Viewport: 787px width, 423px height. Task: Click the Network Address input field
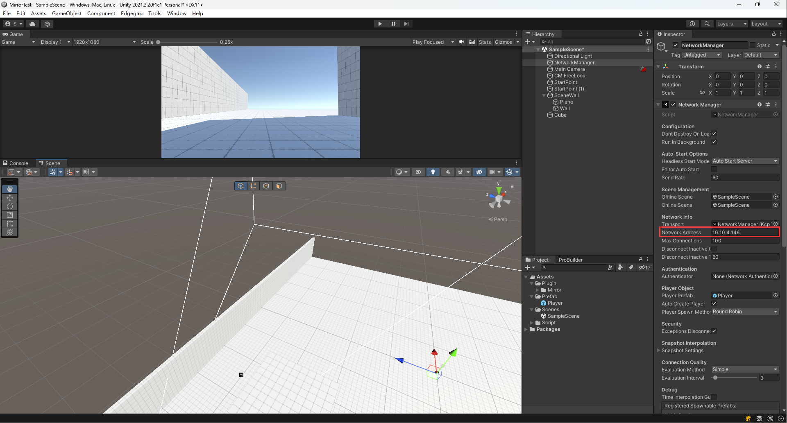tap(745, 232)
